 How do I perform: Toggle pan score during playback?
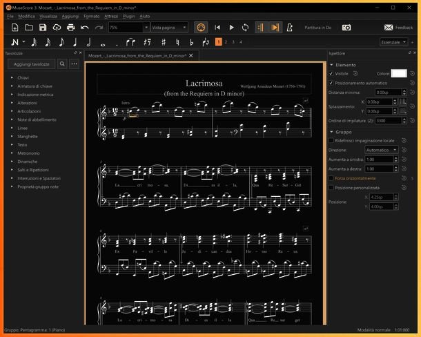pos(275,28)
